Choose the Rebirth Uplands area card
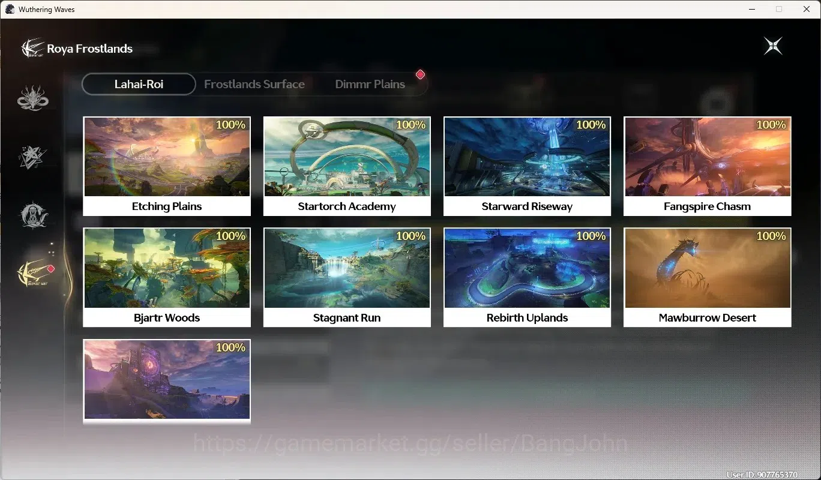Screen dimensions: 821x480 coord(527,277)
